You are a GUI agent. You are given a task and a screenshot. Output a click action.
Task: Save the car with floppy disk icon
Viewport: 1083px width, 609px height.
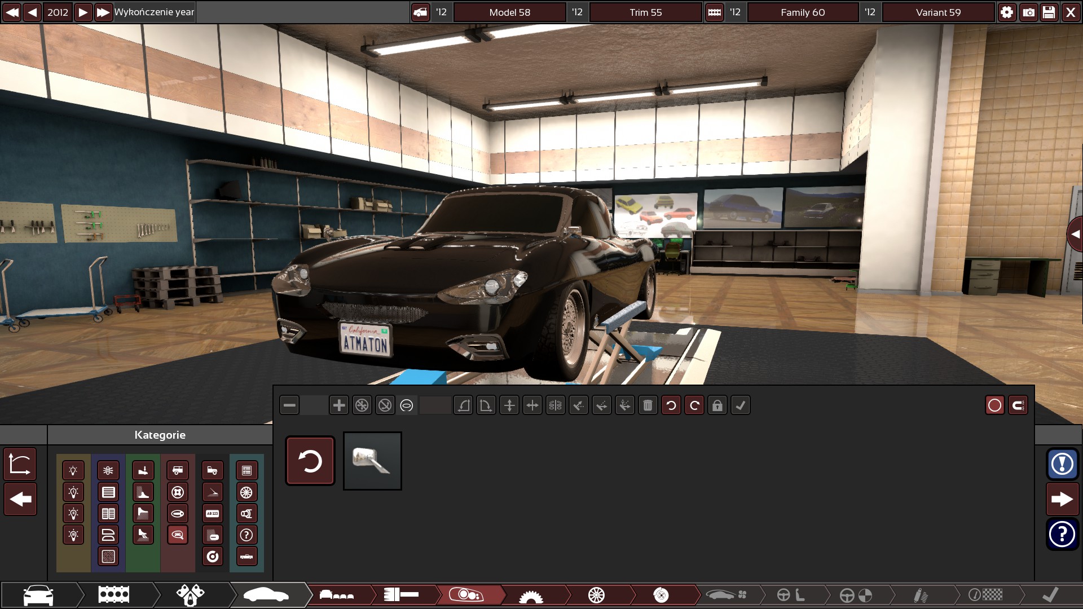(x=1049, y=12)
